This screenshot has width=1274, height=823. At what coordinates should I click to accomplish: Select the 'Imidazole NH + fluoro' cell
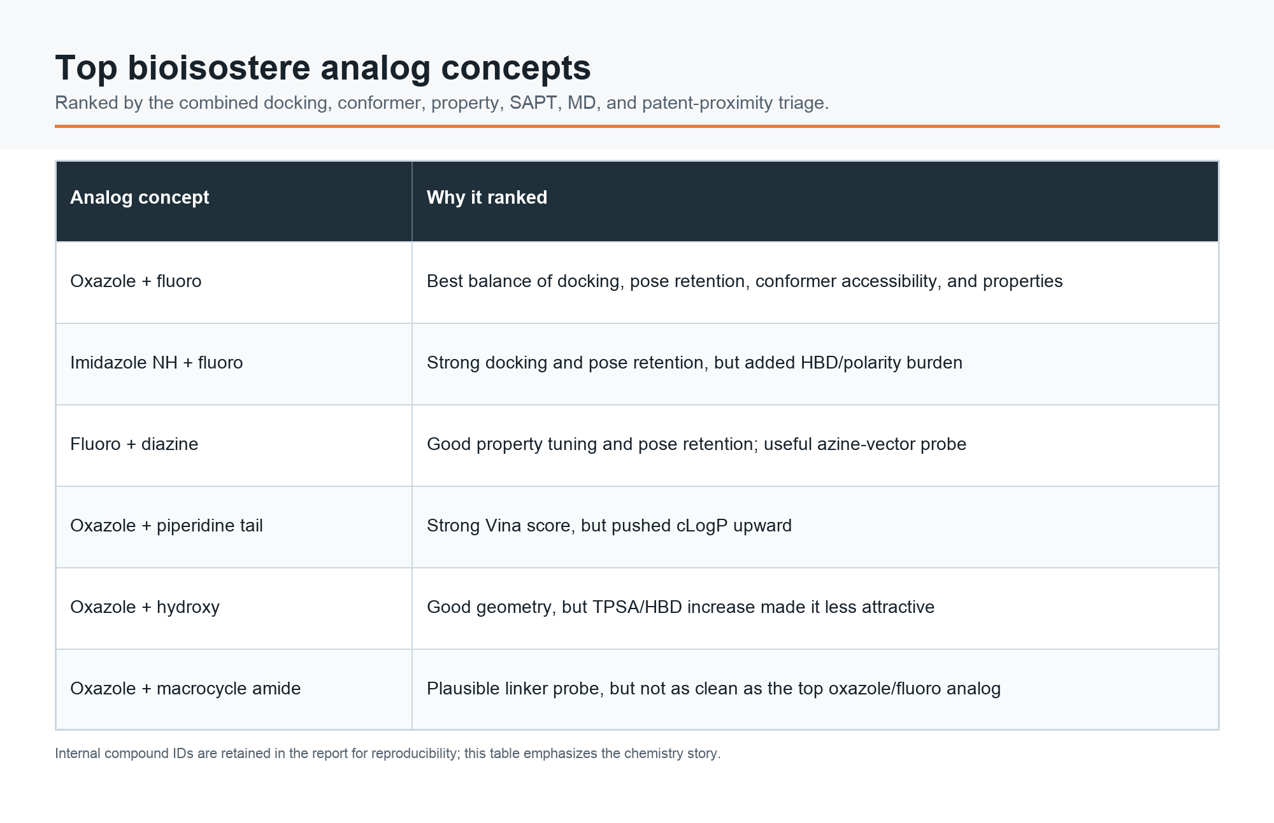[234, 364]
